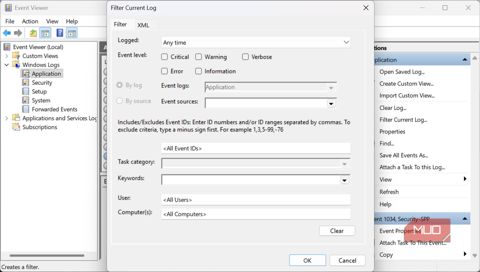Toggle the Show/Hide Action Pane icon
Viewport: 480px width, 272px height.
coord(72,33)
